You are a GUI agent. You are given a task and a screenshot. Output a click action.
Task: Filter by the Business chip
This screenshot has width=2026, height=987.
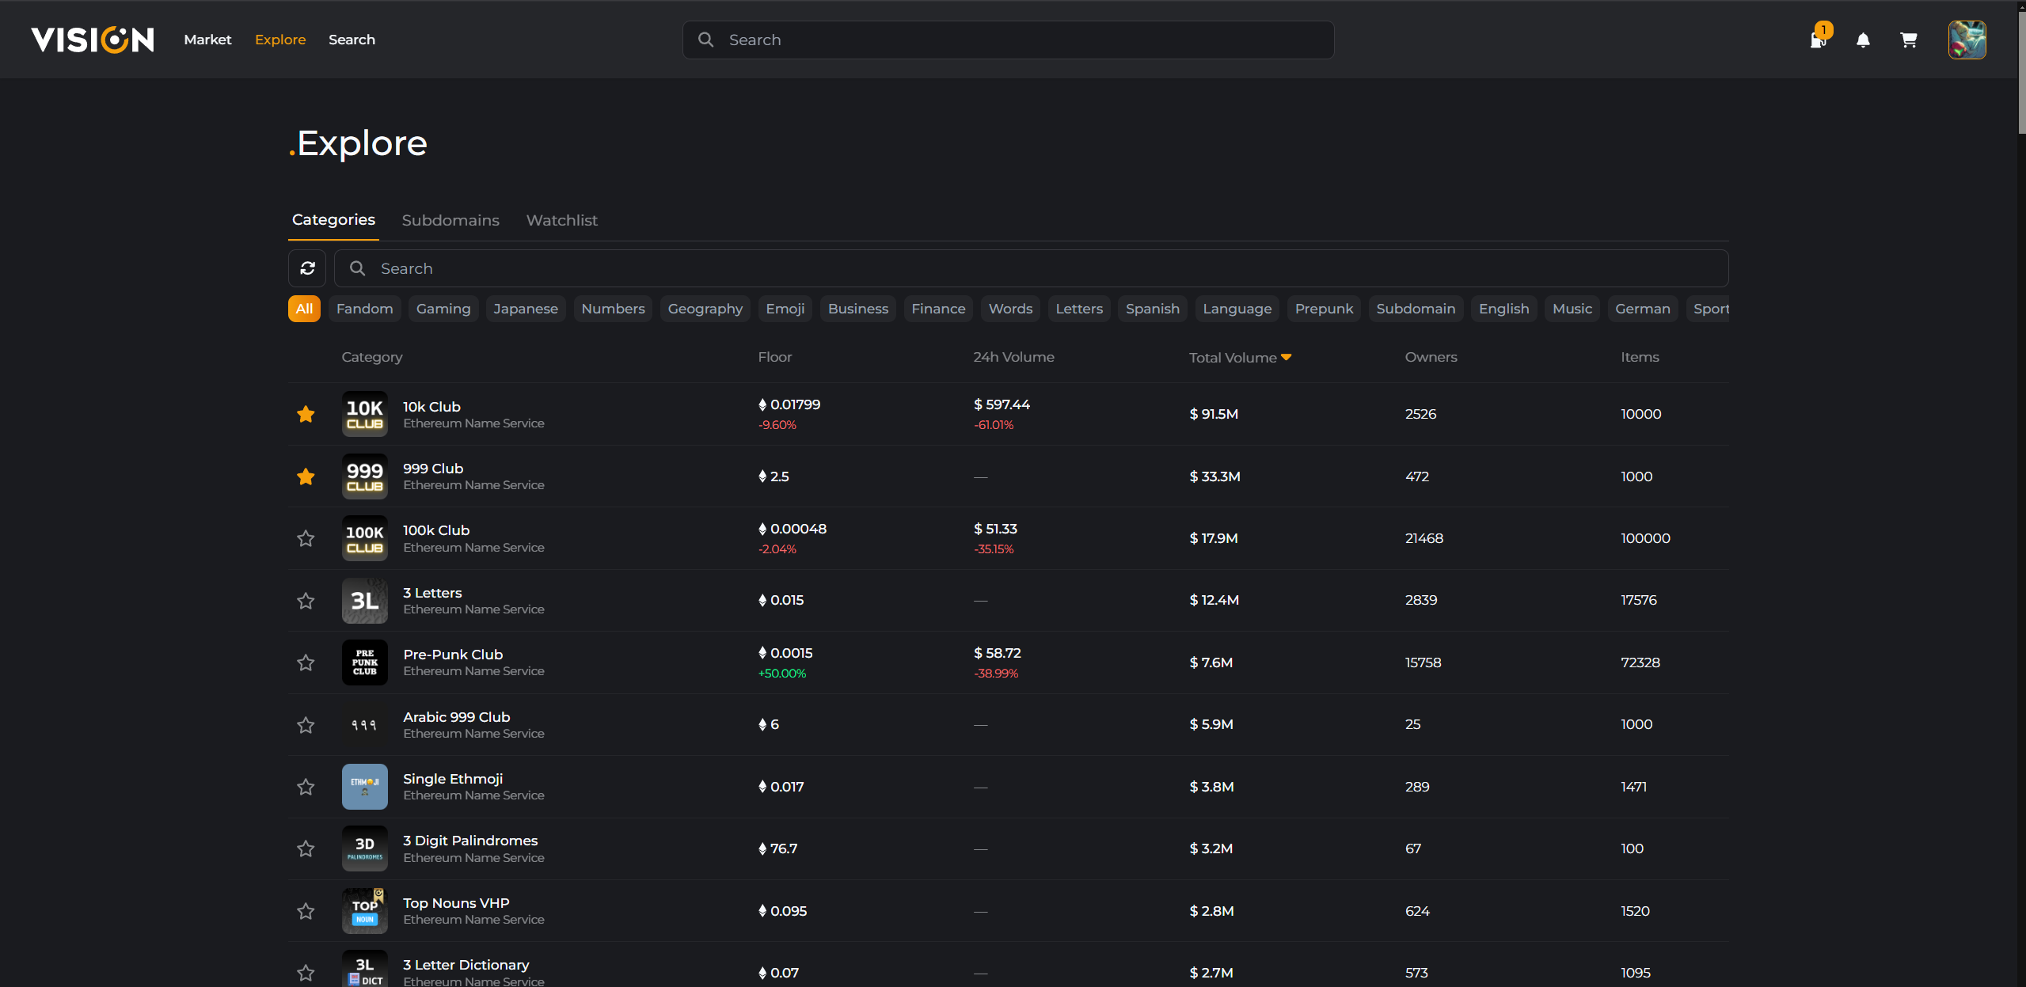pos(858,309)
